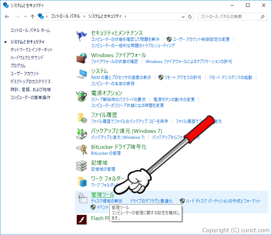The height and width of the screenshot is (235, 272).
Task: Open ファイル履歴 heading
Action: (104, 115)
